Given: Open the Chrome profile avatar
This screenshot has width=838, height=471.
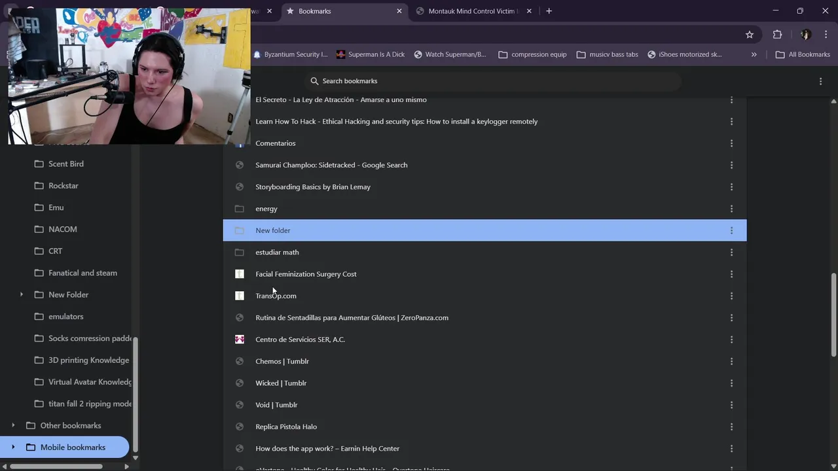Looking at the screenshot, I should click(805, 35).
